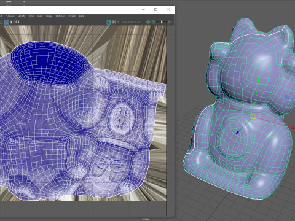Click the red X-axis move arrow

coord(293,128)
